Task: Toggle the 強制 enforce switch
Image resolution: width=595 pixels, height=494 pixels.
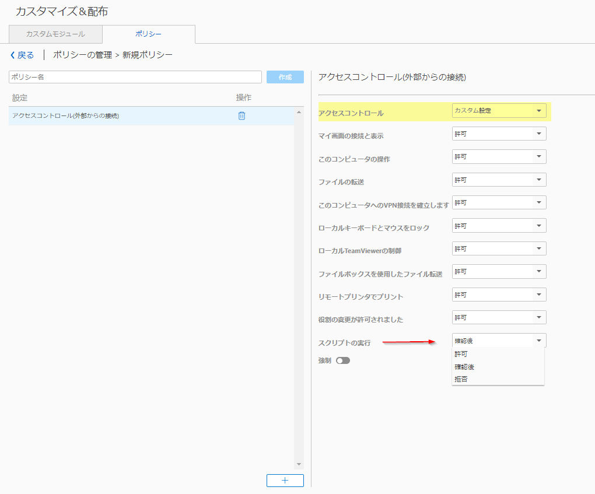Action: (342, 360)
